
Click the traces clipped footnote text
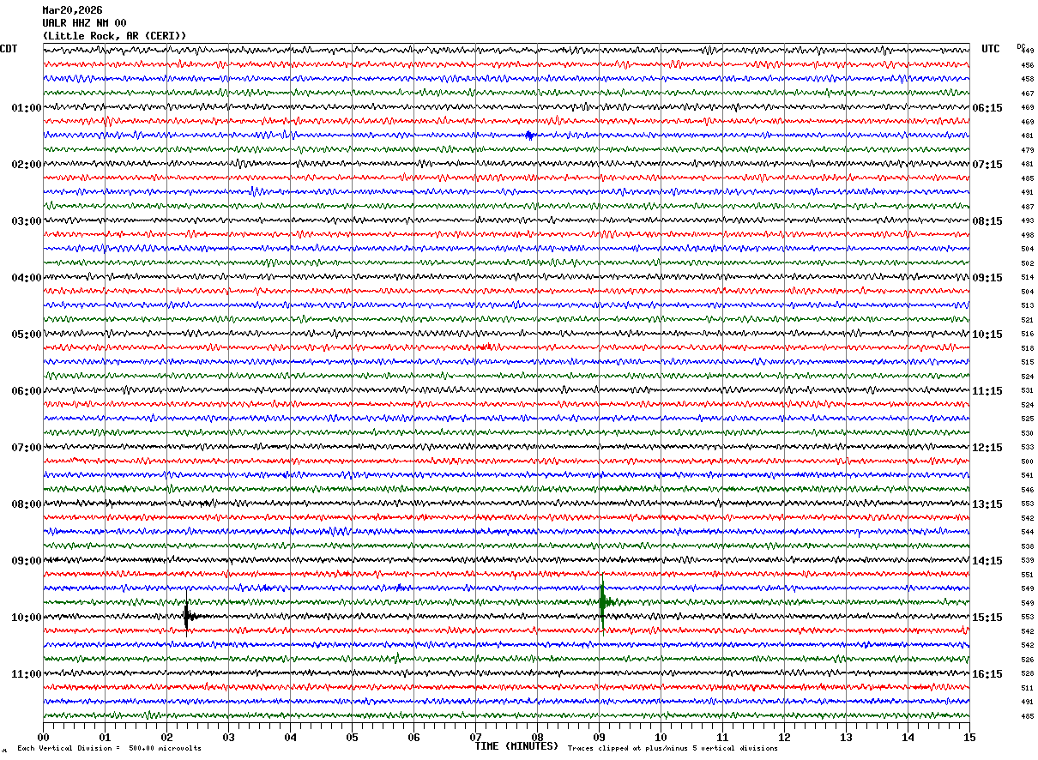673,749
